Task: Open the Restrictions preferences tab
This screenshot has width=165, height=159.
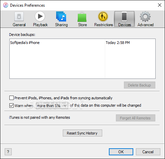Action: 104,19
